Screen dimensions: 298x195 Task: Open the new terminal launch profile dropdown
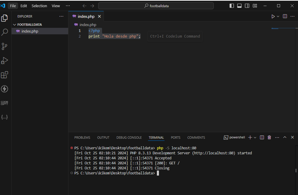click(255, 138)
